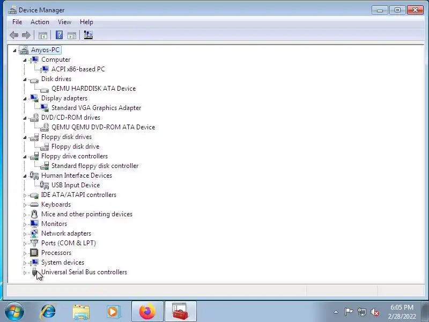
Task: Select 'ACPI x86-based PC' tree item
Action: 78,69
